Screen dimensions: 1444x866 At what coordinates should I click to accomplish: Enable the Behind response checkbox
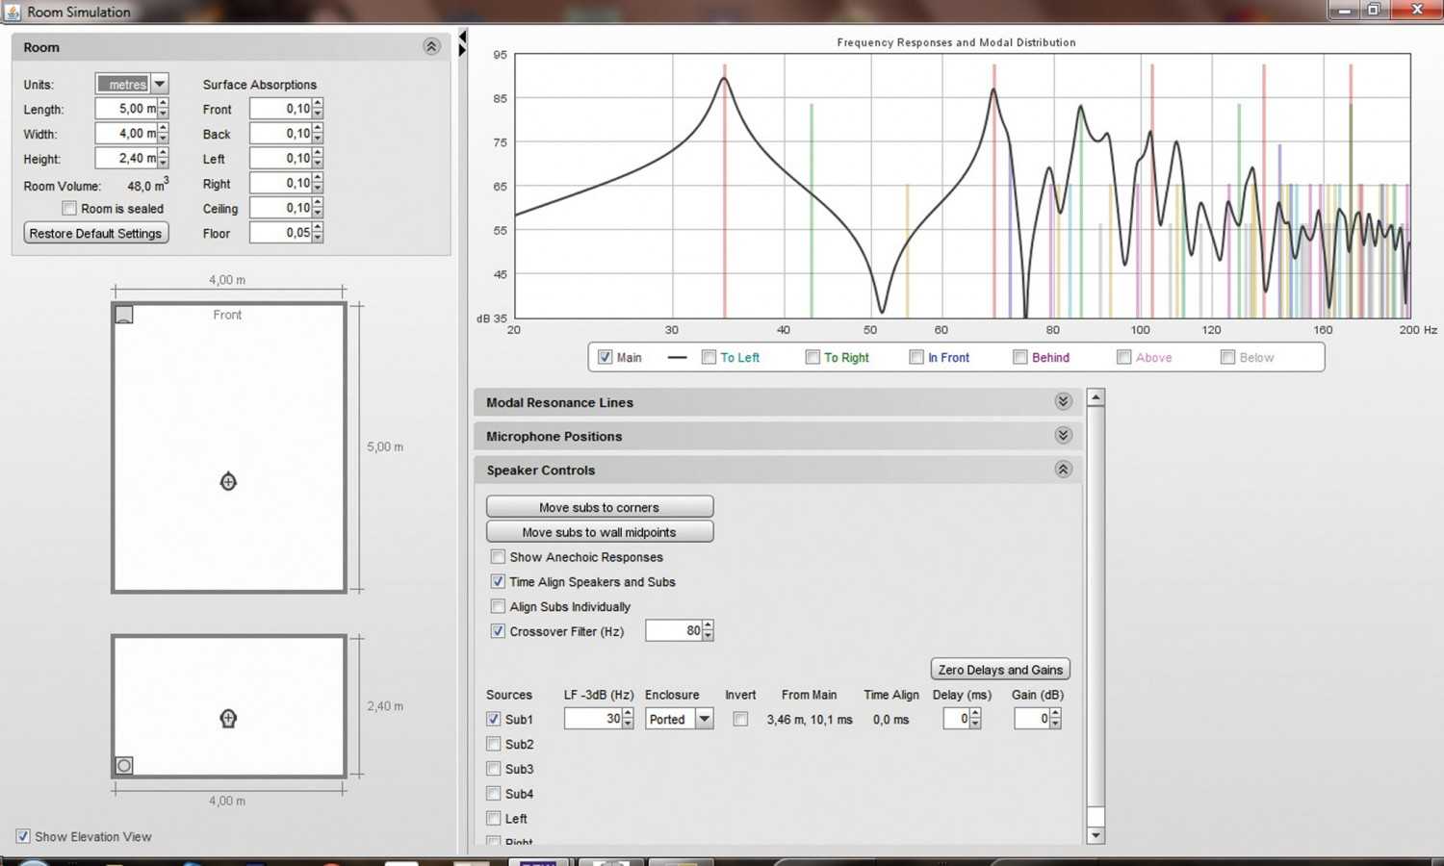(1020, 357)
